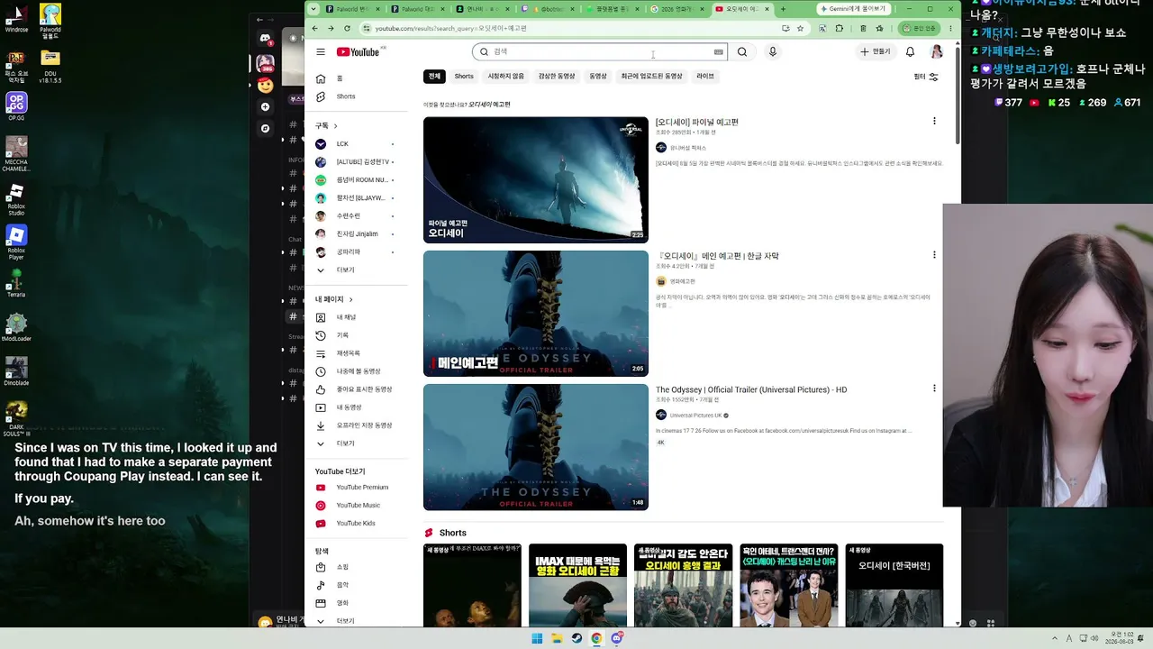
Task: Click the YouTube search input field
Action: click(x=601, y=52)
